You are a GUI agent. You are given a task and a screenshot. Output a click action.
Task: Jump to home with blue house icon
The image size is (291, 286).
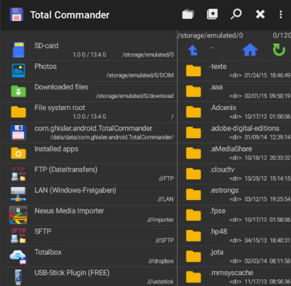click(250, 50)
